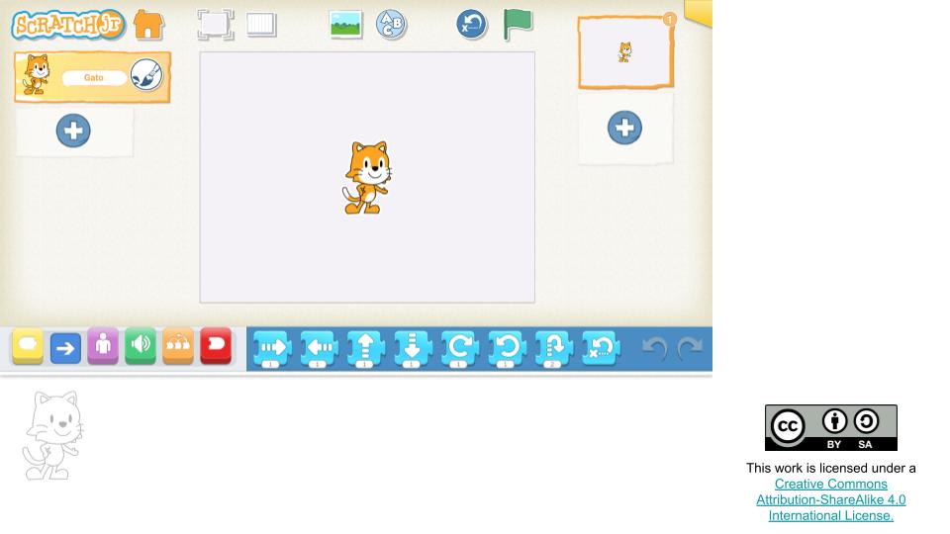Select the Gato cat character thumbnail

click(x=37, y=74)
